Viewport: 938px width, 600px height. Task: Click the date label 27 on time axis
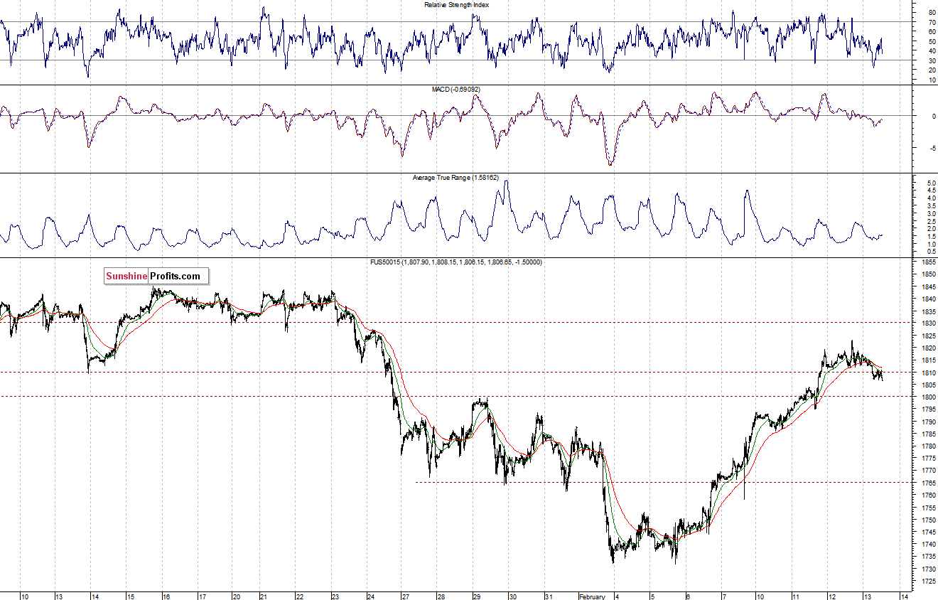point(405,596)
